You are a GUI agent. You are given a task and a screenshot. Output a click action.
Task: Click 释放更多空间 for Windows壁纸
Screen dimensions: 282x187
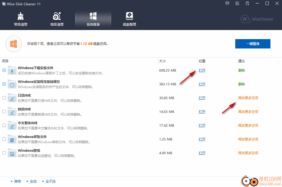coord(248,153)
